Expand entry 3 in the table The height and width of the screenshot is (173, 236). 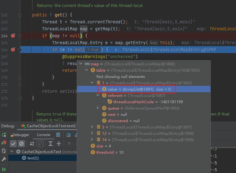92,127
